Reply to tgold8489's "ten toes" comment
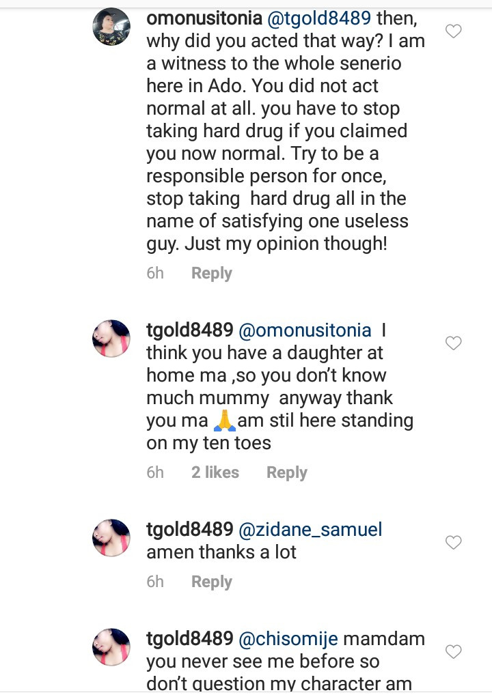Viewport: 492px width, 697px height. pyautogui.click(x=286, y=472)
